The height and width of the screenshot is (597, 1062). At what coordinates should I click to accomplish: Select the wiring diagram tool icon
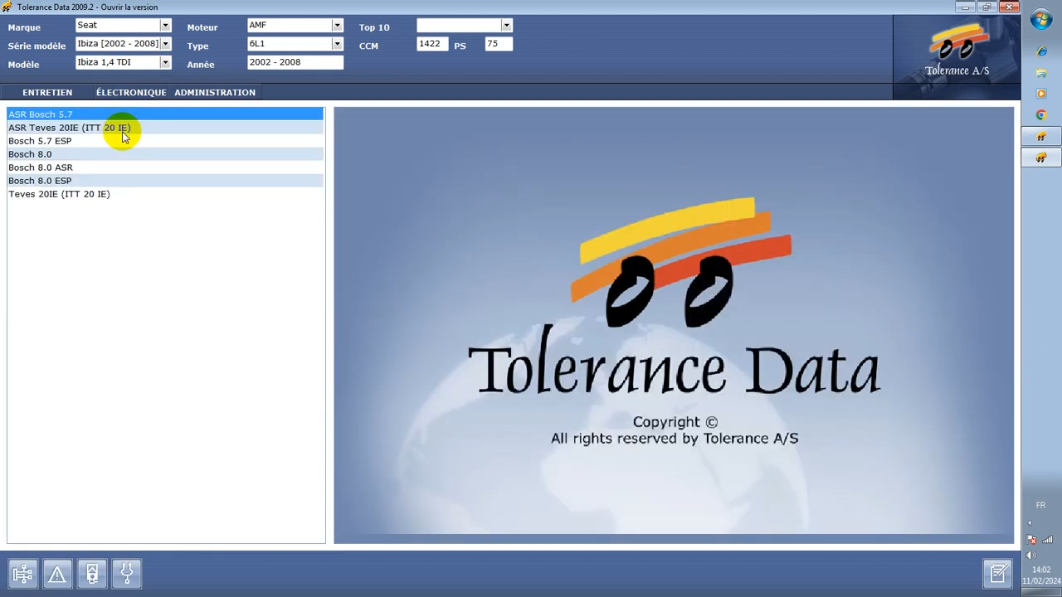tap(22, 573)
